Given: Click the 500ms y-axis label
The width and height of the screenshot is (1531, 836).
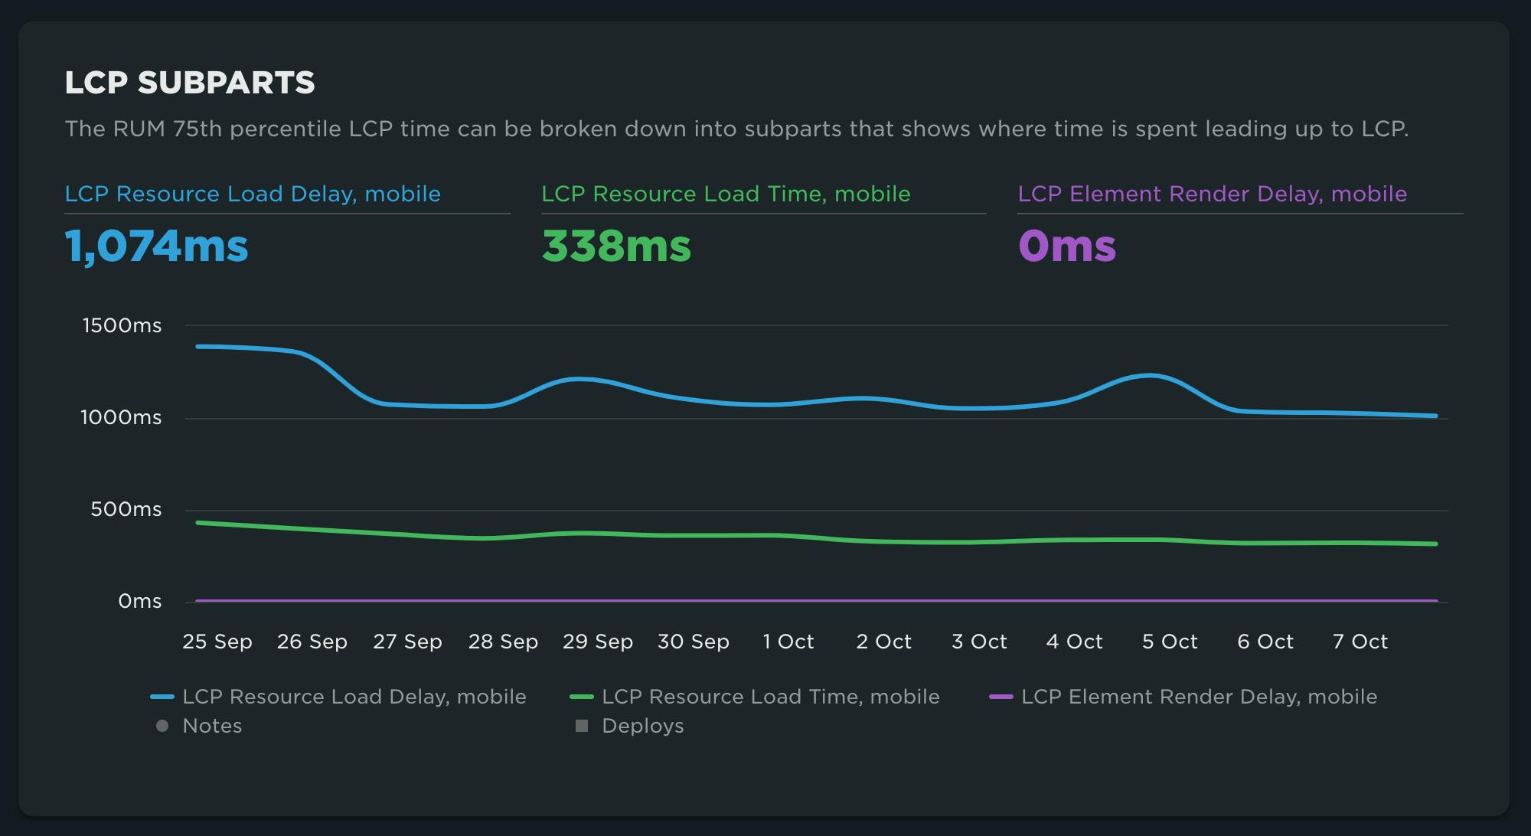Looking at the screenshot, I should coord(126,509).
